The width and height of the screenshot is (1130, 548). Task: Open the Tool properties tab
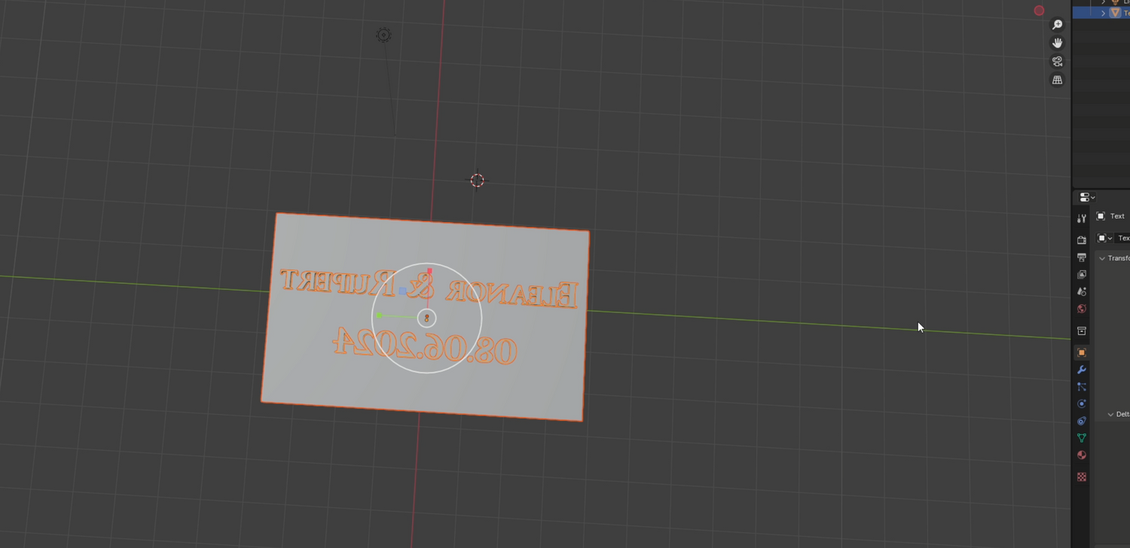pos(1082,218)
